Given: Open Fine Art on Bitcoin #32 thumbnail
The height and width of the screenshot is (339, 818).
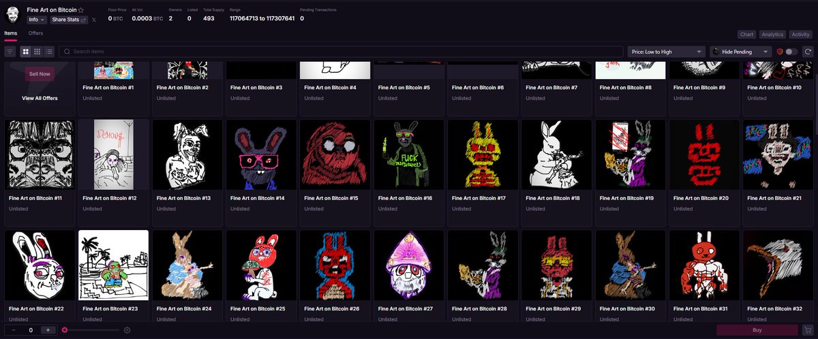Looking at the screenshot, I should coord(778,265).
